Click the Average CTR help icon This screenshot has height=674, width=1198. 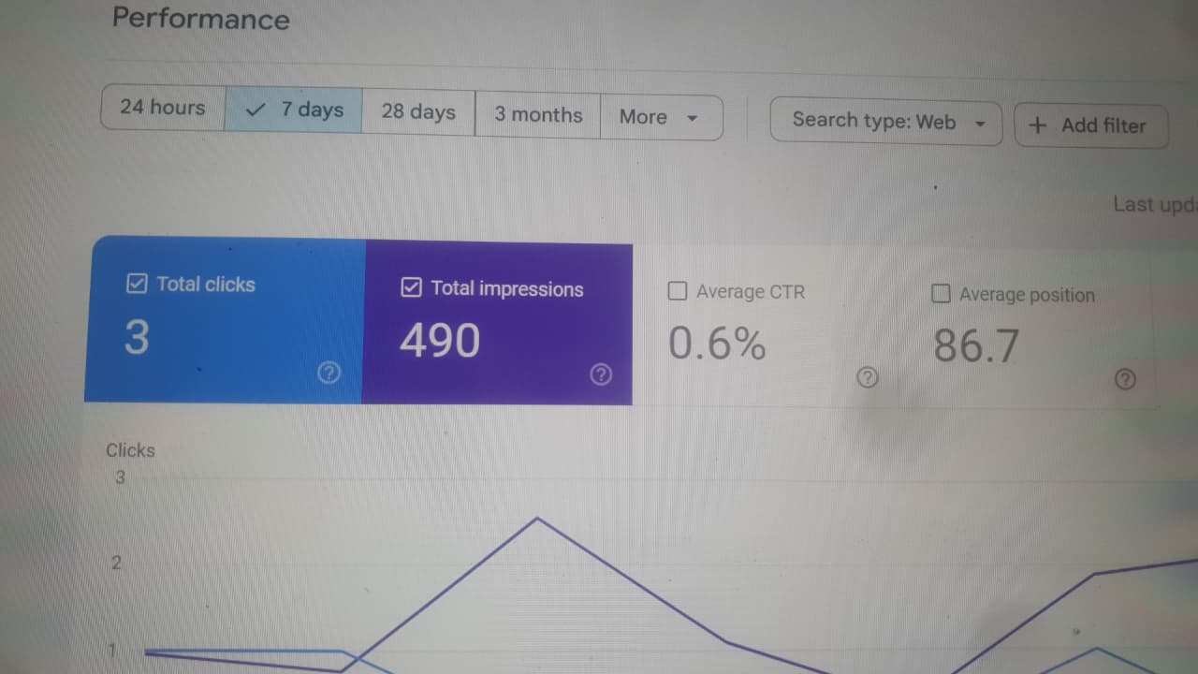click(x=868, y=377)
